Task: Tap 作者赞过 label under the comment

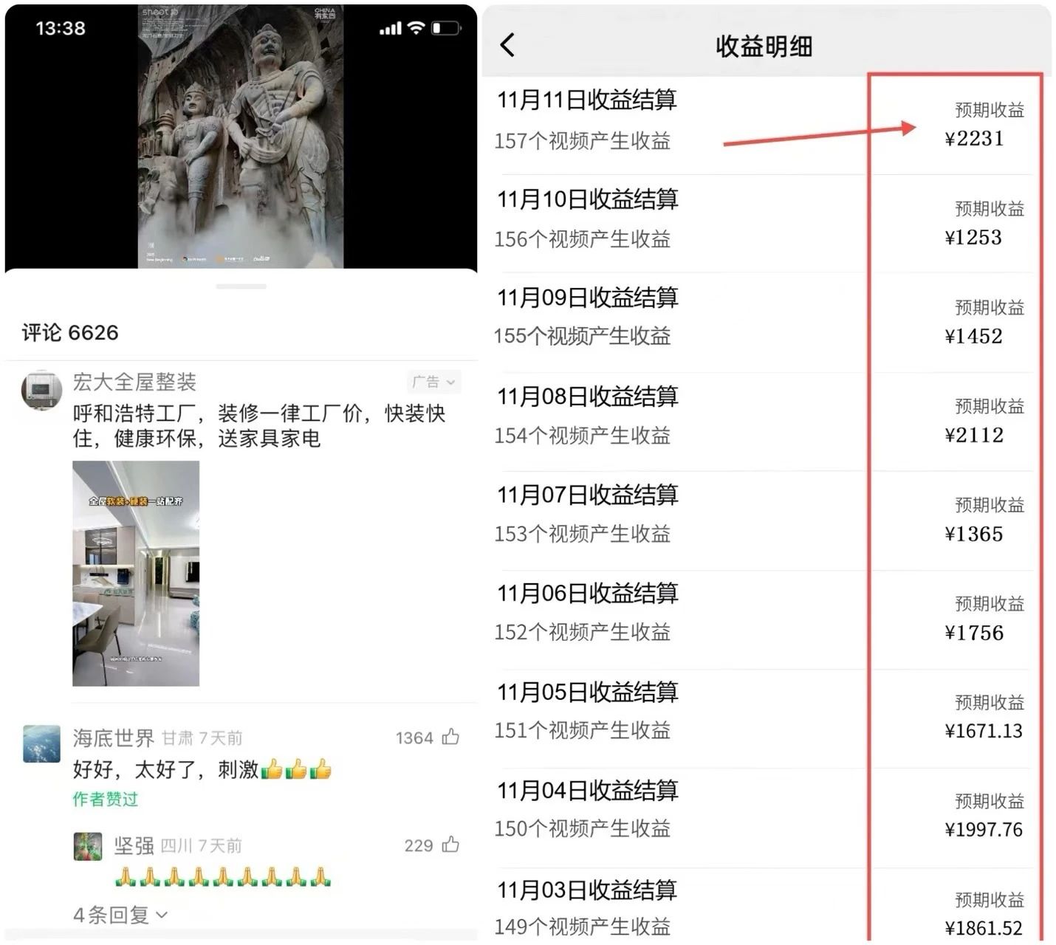Action: (104, 799)
